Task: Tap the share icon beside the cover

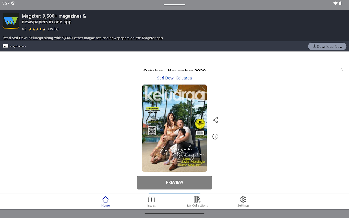Action: 215,120
